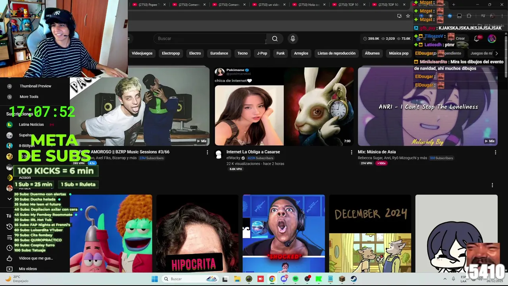The image size is (508, 286).
Task: Open the three-dot menu above bottom video row
Action: pos(492,185)
